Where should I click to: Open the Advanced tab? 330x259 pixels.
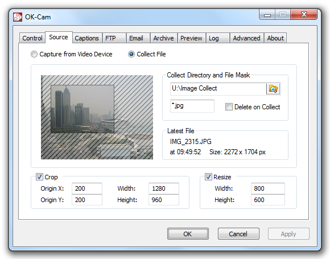[247, 38]
